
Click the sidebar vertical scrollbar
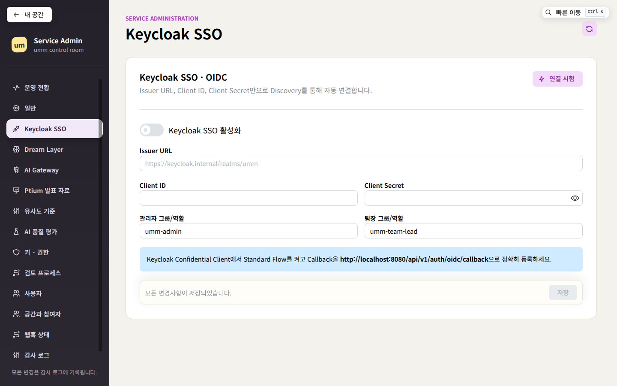tap(100, 214)
